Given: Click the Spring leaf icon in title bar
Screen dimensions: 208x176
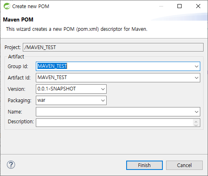Looking at the screenshot, I should [x=7, y=6].
